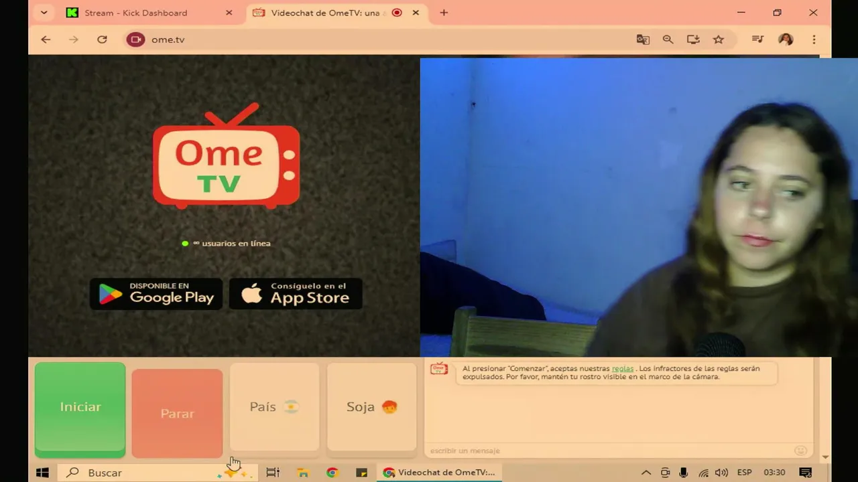The height and width of the screenshot is (482, 858).
Task: Open the media controls icon
Action: [757, 39]
